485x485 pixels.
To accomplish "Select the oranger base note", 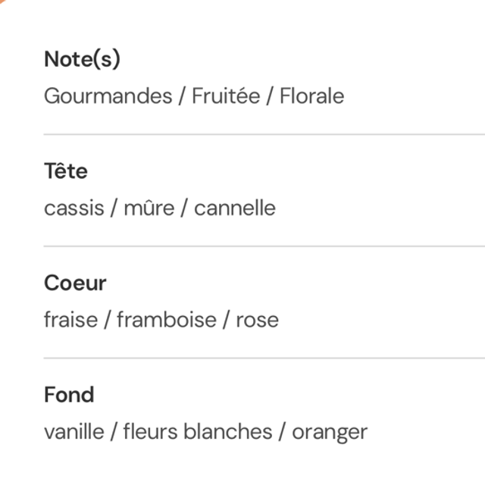I will coord(330,432).
